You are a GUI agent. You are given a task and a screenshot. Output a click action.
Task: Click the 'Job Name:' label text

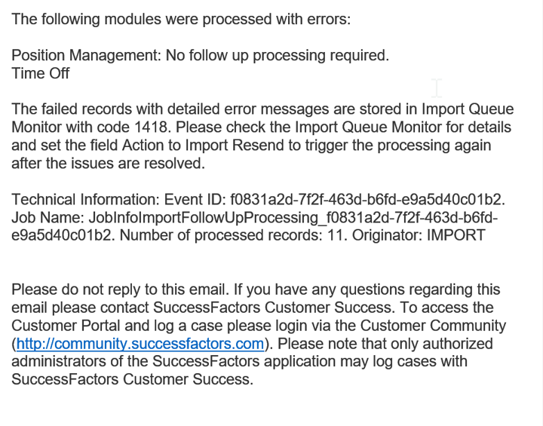pyautogui.click(x=48, y=217)
